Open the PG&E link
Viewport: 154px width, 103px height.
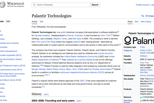click(81, 69)
